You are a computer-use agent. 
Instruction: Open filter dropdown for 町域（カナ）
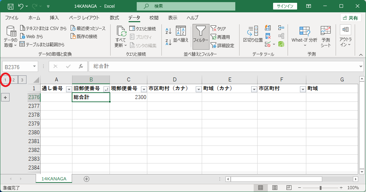click(254, 89)
